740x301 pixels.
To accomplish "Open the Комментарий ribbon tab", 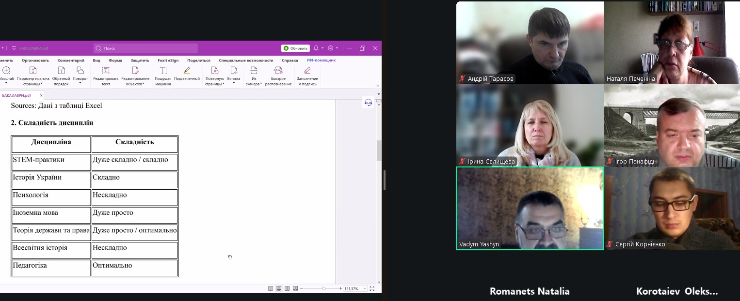I will coord(71,60).
